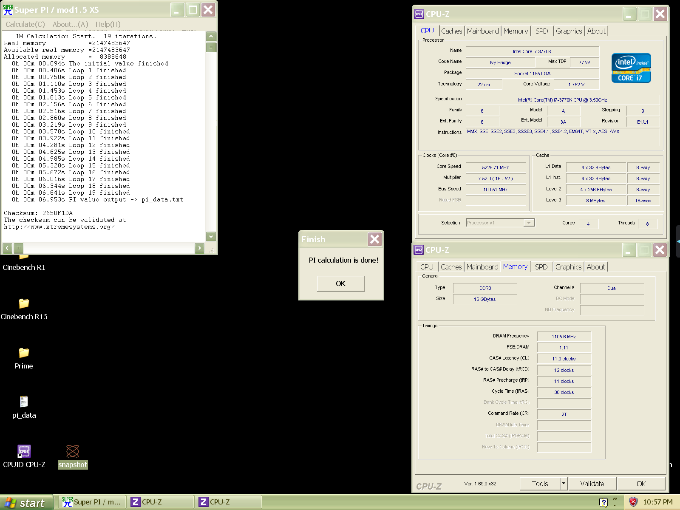The image size is (680, 510).
Task: Click the DRAM Frequency 1105.6 MHz value
Action: tap(564, 337)
